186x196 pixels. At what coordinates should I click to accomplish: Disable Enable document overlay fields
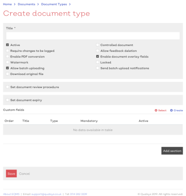(x=98, y=56)
